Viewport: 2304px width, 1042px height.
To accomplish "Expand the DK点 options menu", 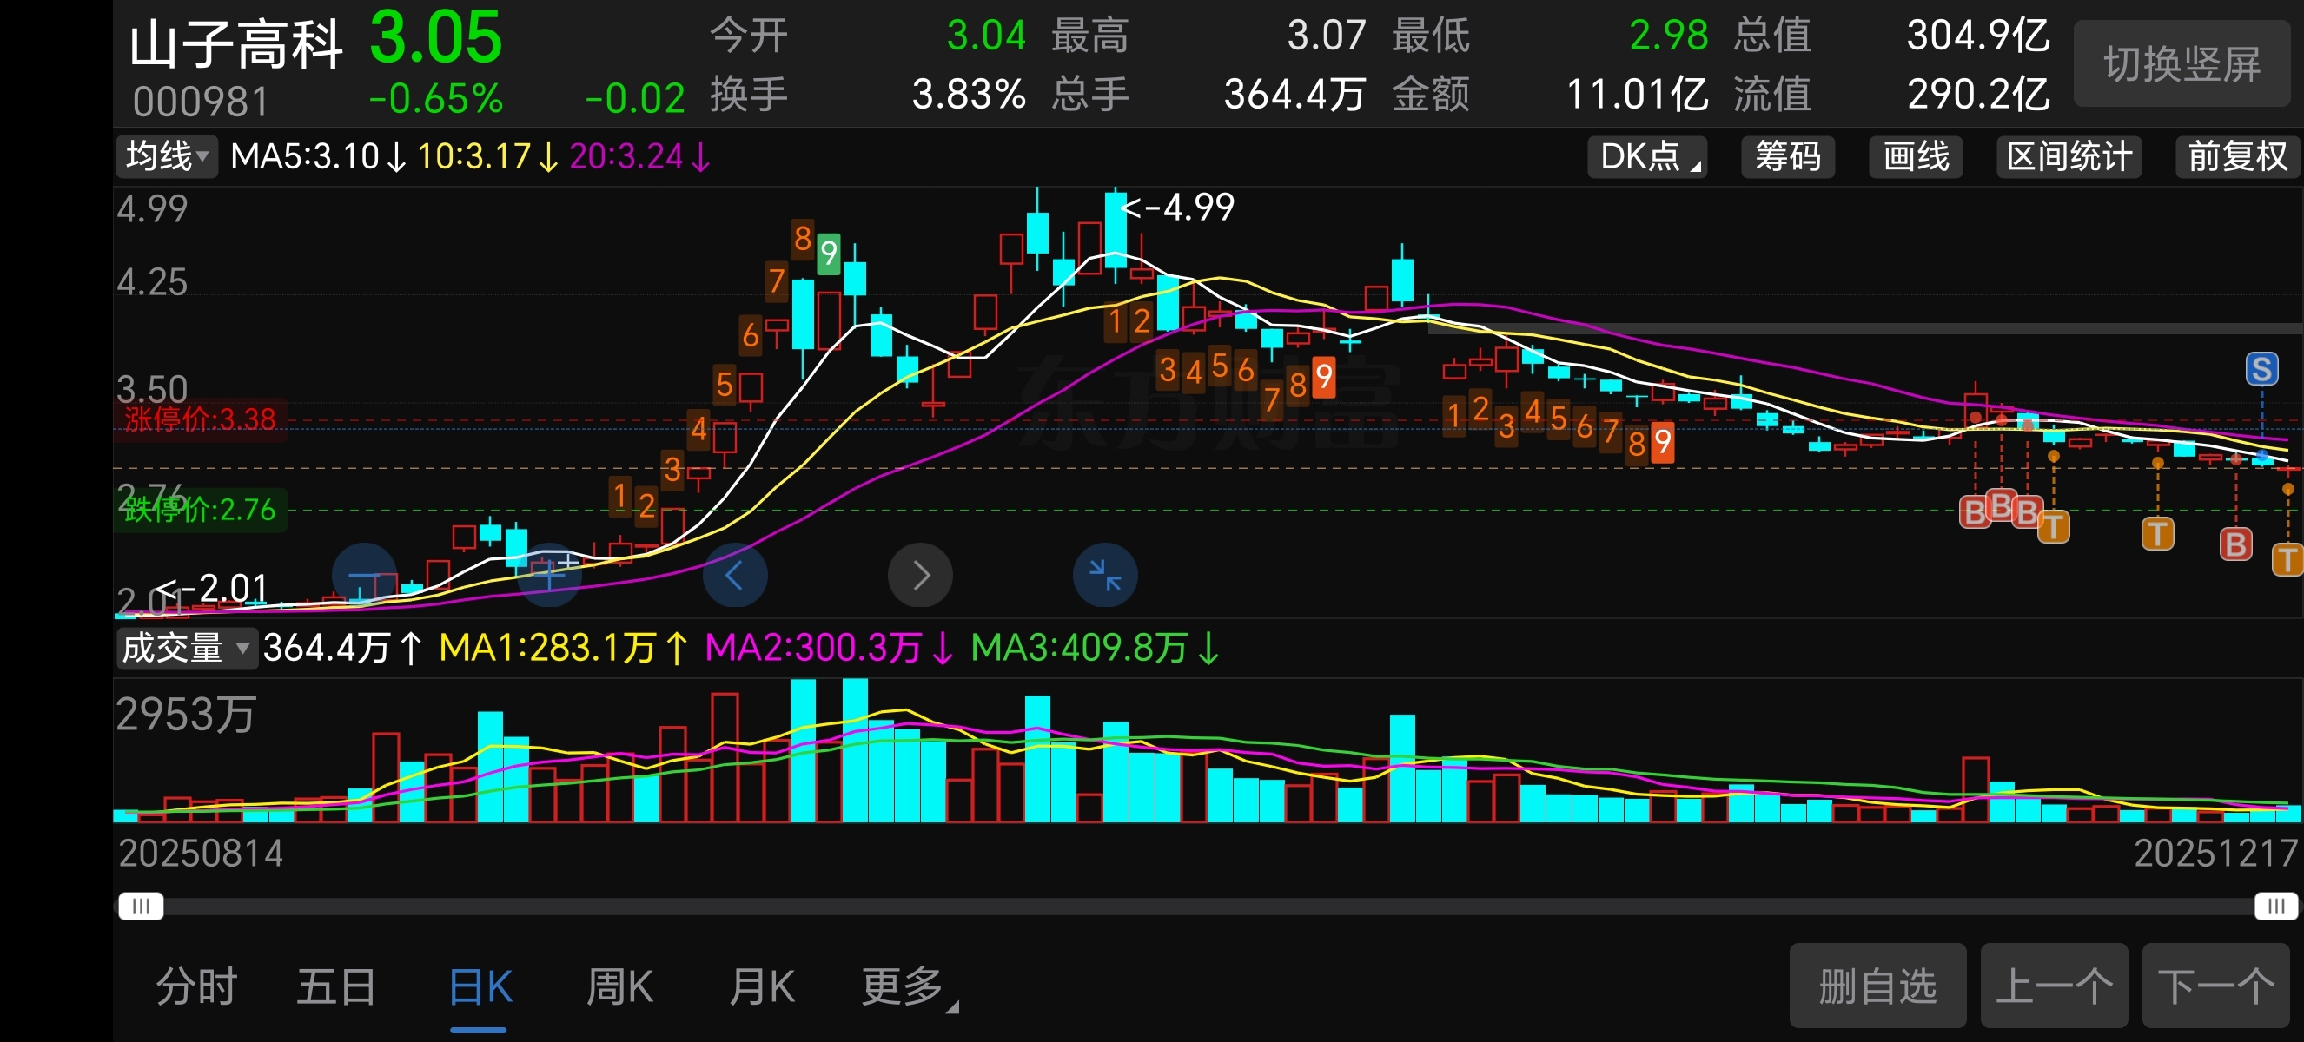I will [x=1646, y=156].
